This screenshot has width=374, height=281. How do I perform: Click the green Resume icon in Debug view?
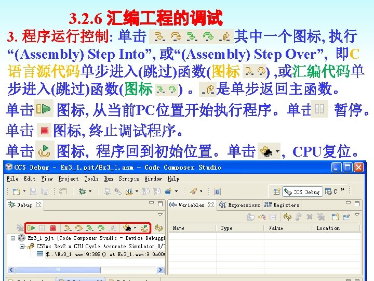(31, 228)
